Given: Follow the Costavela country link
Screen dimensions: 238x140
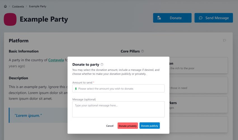Looking at the screenshot, I should click(x=56, y=60).
